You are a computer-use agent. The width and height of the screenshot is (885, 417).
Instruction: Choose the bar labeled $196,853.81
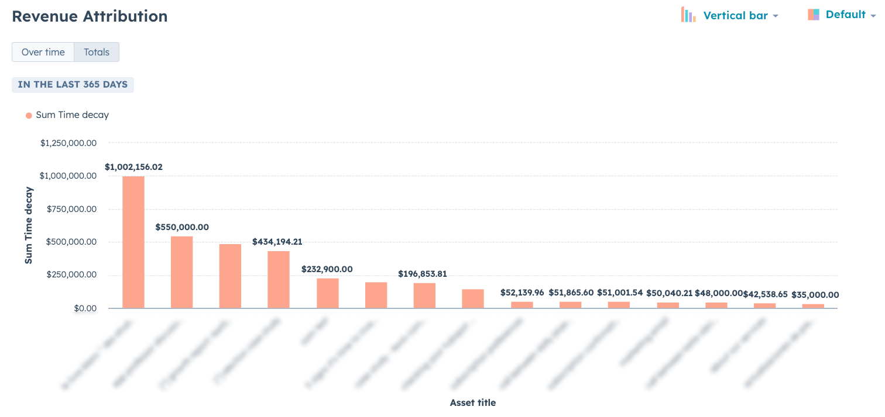pos(424,296)
